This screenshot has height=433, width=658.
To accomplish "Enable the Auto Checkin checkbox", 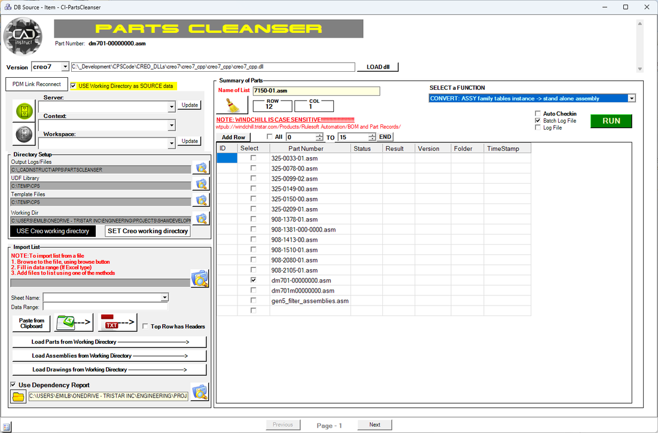I will 538,114.
